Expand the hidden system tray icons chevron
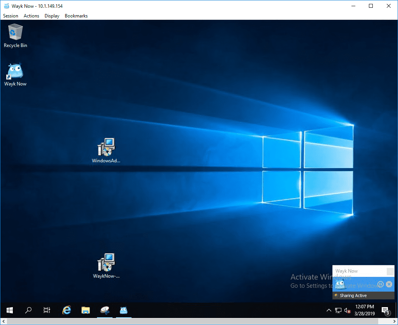The height and width of the screenshot is (325, 398). (x=329, y=310)
